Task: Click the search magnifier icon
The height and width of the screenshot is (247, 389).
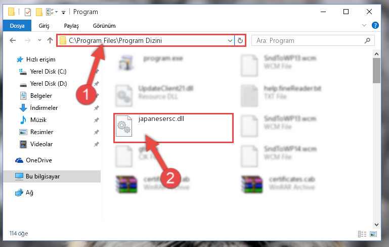Action: pos(367,40)
